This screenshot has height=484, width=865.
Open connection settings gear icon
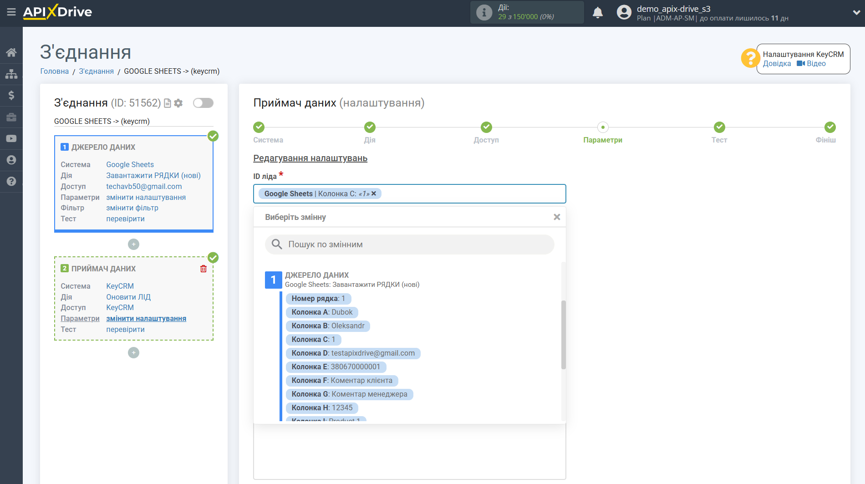tap(178, 103)
